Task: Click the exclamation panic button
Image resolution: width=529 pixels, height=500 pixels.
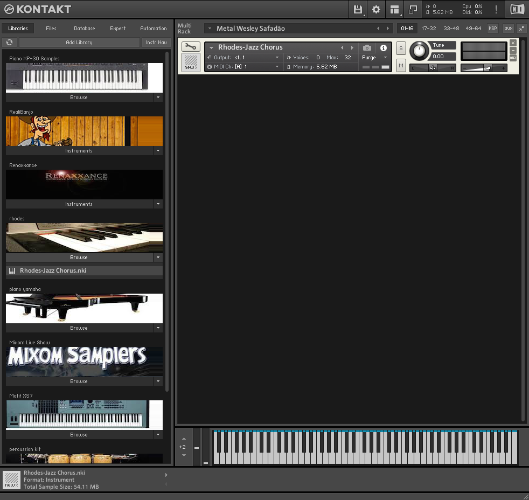Action: point(496,10)
